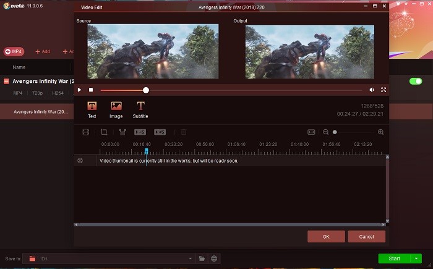This screenshot has width=433, height=269.
Task: Toggle the green enable switch for the task
Action: [x=416, y=81]
